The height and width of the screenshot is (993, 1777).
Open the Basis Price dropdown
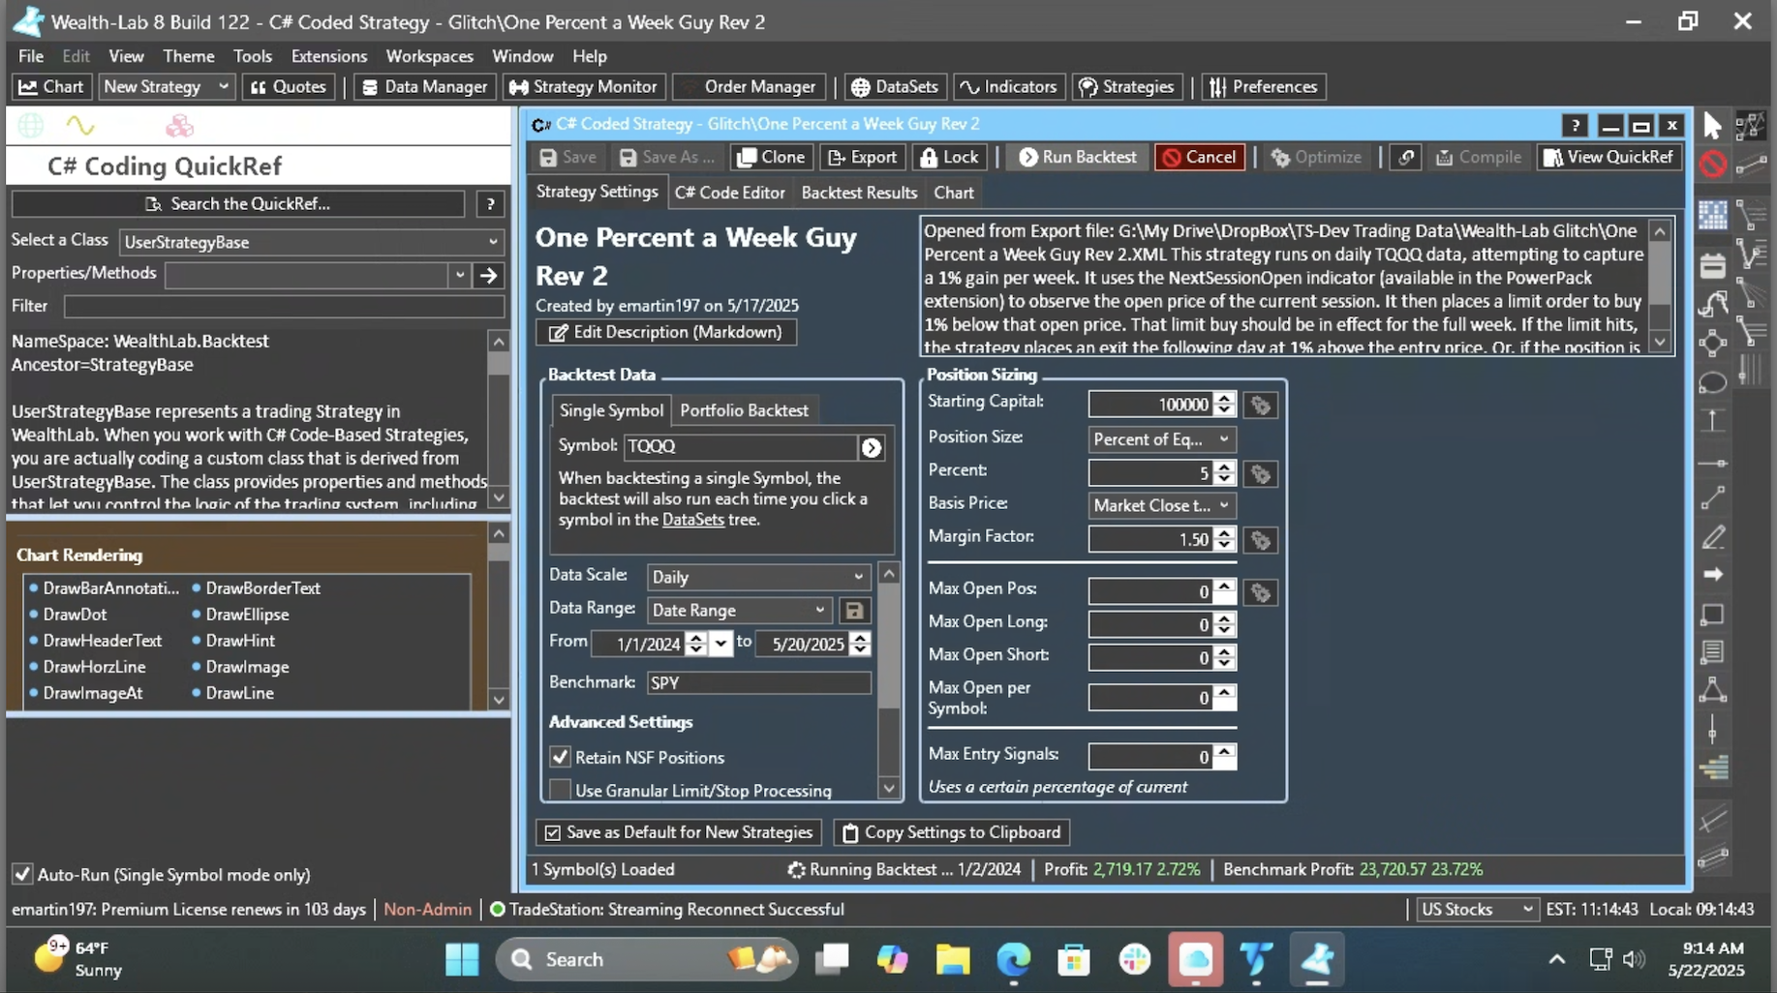coord(1162,505)
